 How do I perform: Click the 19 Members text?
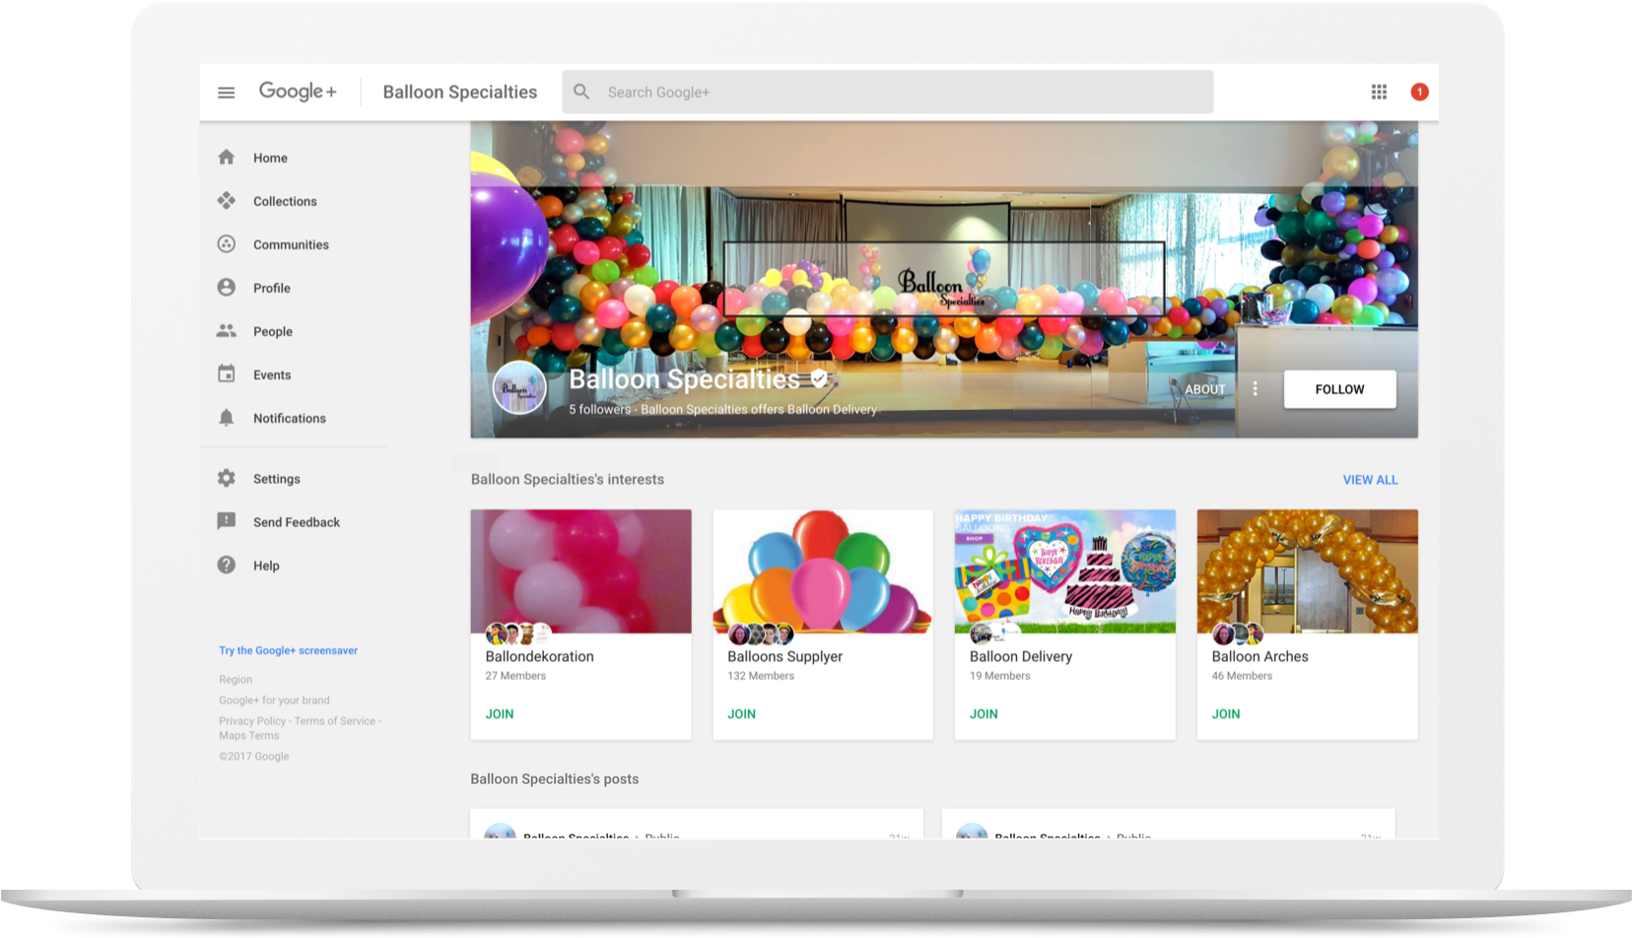999,676
